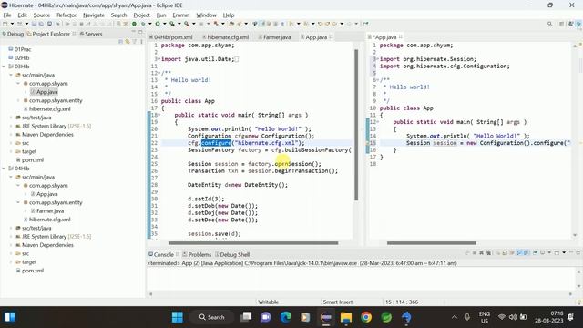The width and height of the screenshot is (583, 328).
Task: Open the Debug Shell tab
Action: pyautogui.click(x=232, y=255)
